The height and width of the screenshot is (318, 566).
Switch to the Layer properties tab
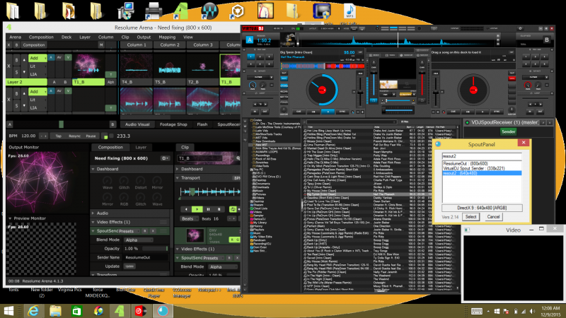[141, 147]
